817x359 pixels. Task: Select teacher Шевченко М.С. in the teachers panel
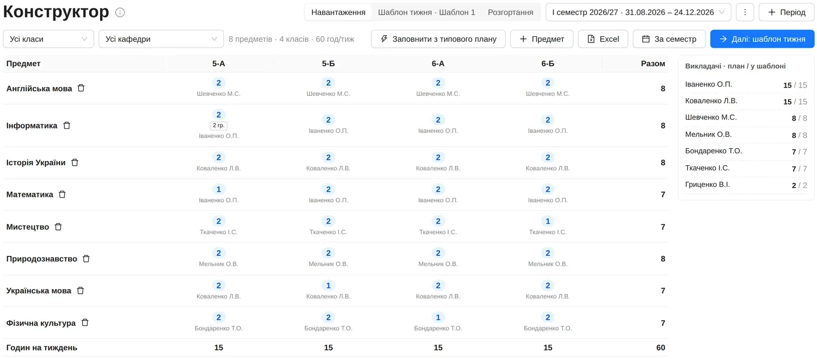click(746, 118)
